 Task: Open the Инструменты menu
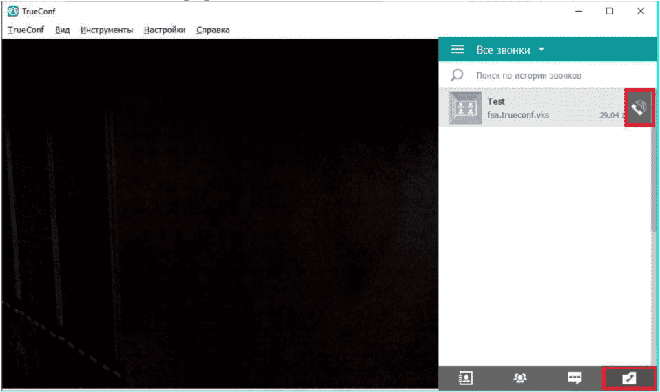tap(107, 30)
